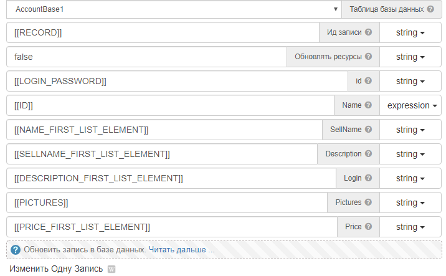Click the help icon beside id label
This screenshot has width=446, height=276.
point(368,81)
